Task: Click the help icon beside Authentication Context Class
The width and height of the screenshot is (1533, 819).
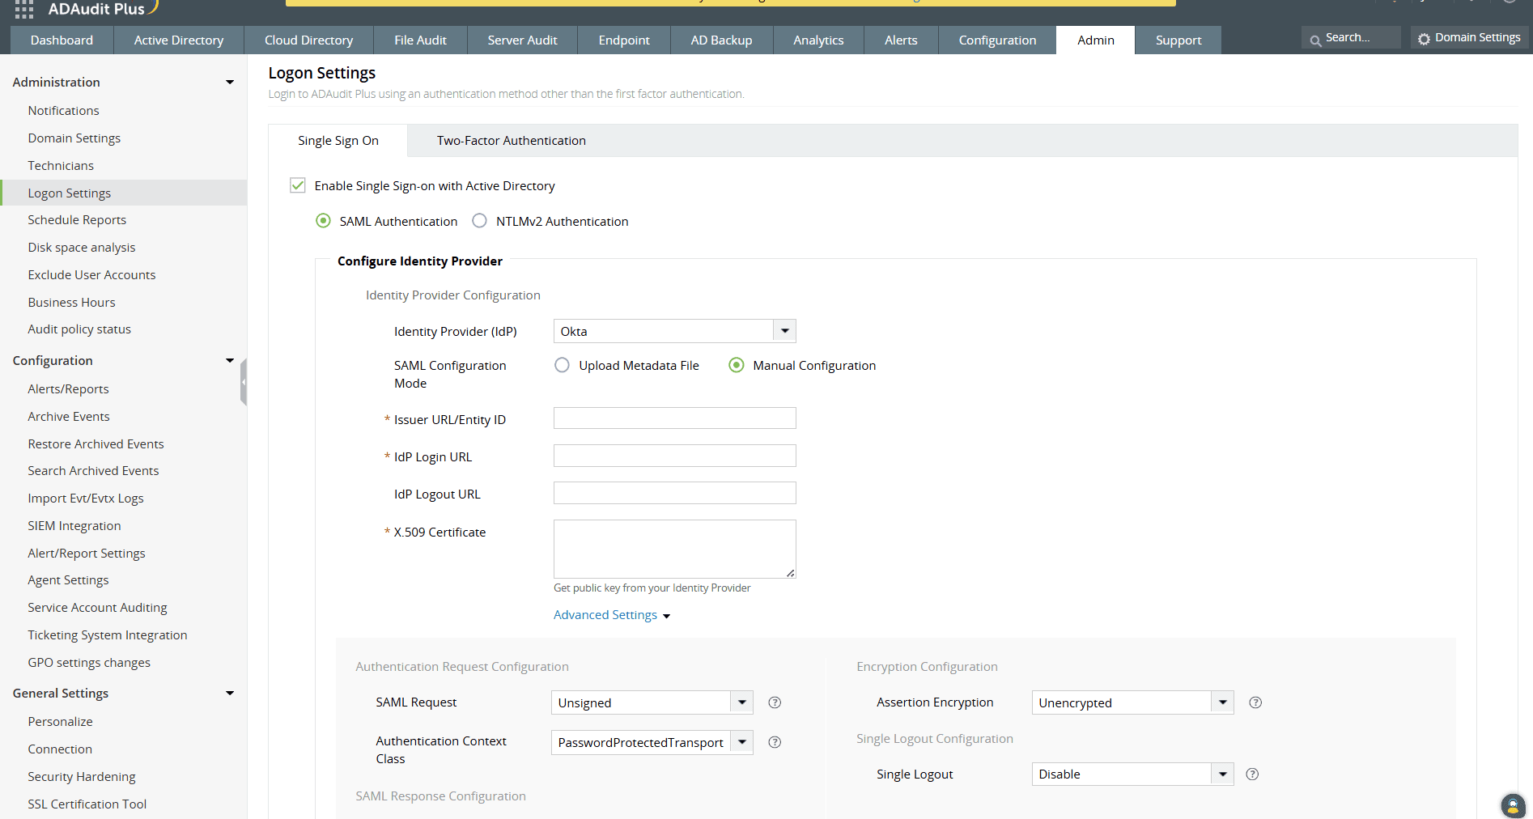Action: pyautogui.click(x=774, y=742)
